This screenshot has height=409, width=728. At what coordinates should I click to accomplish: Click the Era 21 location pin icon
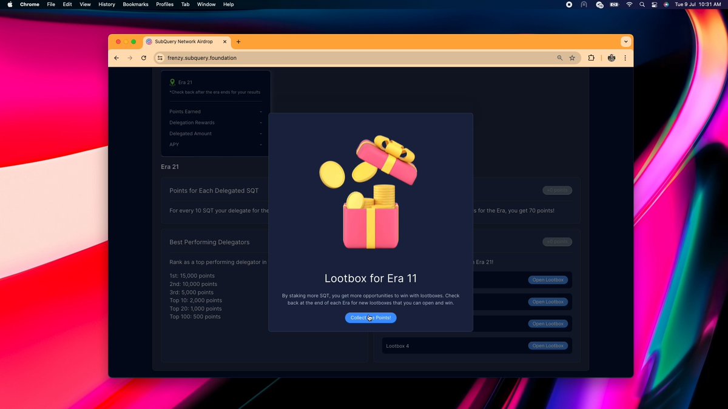[172, 82]
